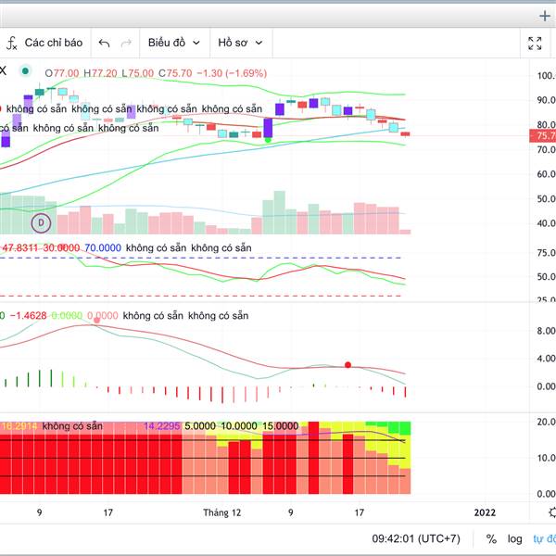Screen dimensions: 556x556
Task: Click the green dot under purple candle
Action: click(268, 140)
